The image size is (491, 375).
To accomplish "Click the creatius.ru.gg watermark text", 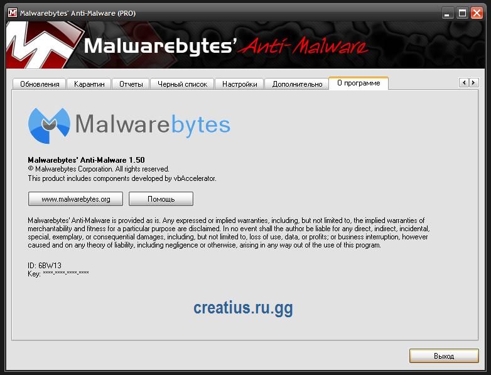I will pos(244,308).
